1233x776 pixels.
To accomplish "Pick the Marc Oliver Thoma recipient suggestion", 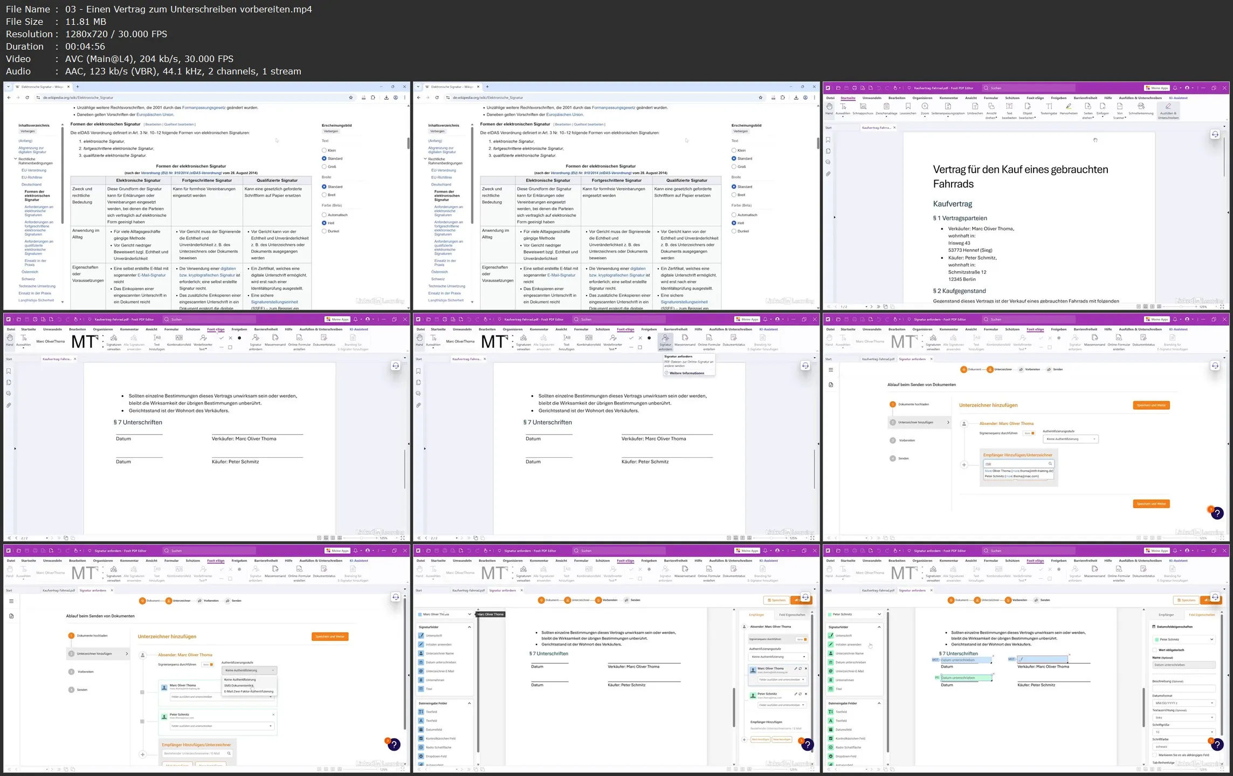I will [x=1018, y=471].
